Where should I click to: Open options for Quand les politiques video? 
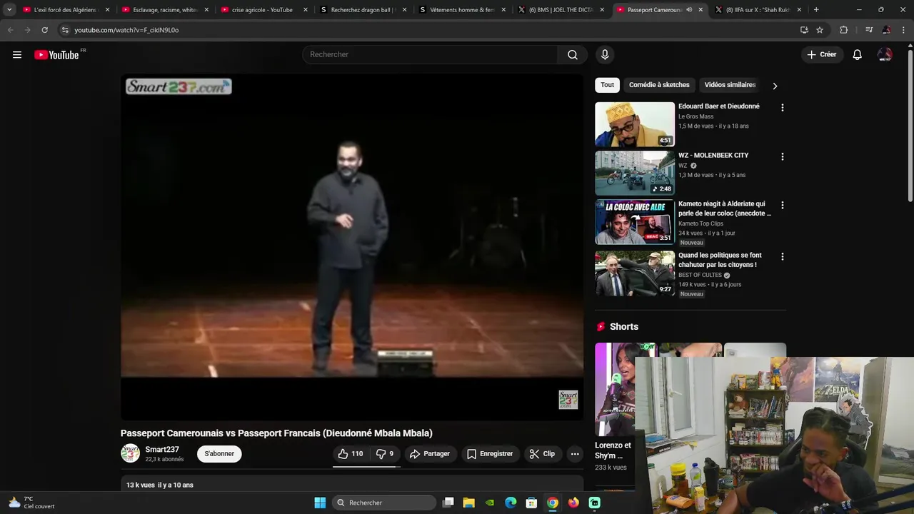tap(783, 256)
